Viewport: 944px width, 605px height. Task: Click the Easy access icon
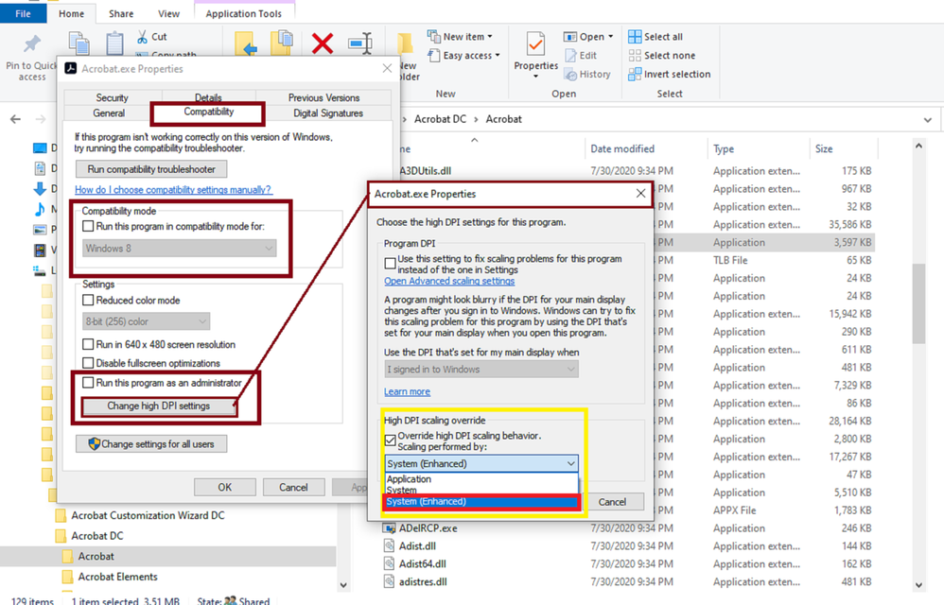point(433,56)
